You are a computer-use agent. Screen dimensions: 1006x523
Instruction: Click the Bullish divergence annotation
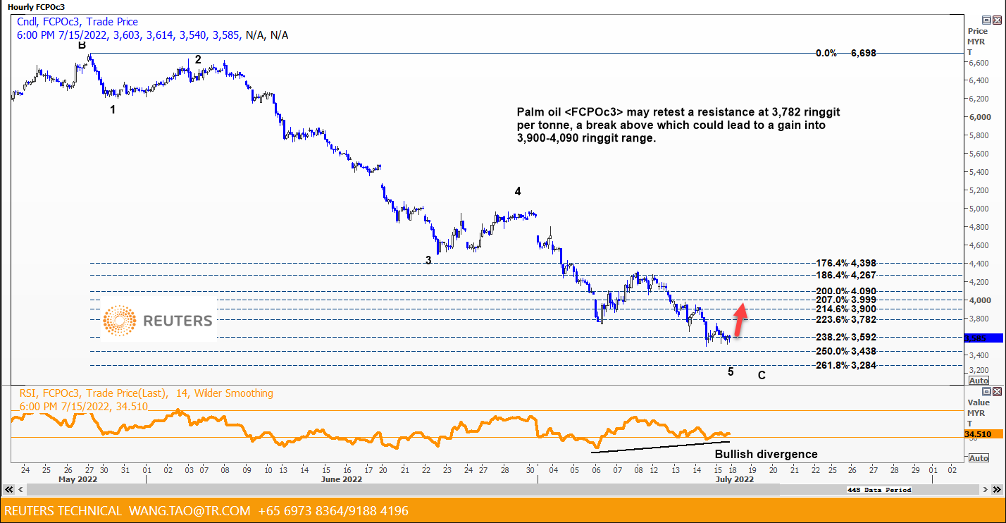[x=766, y=455]
